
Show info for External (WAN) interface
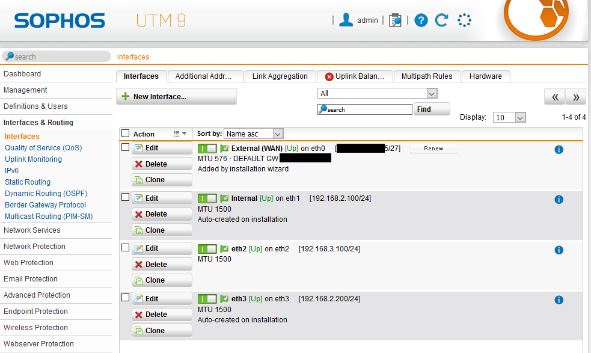[559, 150]
